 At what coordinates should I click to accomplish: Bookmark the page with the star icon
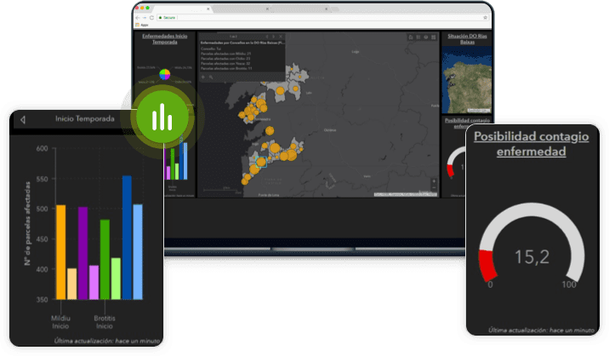tap(485, 18)
